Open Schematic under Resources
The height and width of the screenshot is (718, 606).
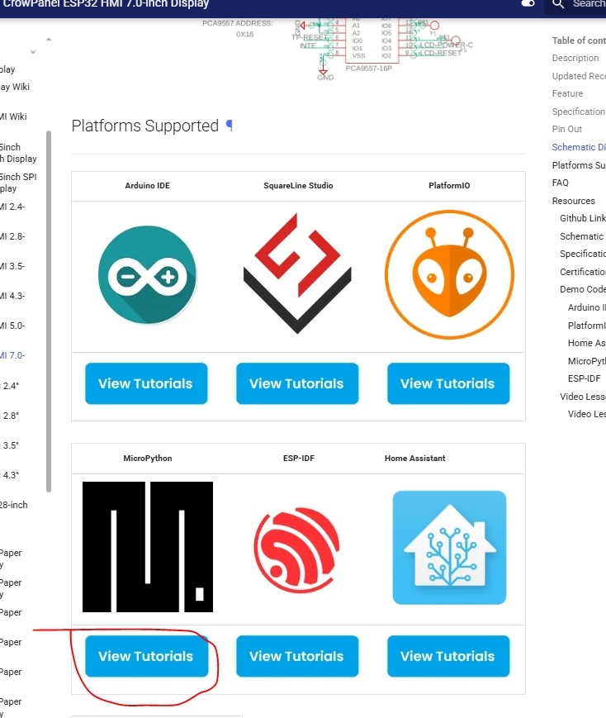click(x=582, y=236)
